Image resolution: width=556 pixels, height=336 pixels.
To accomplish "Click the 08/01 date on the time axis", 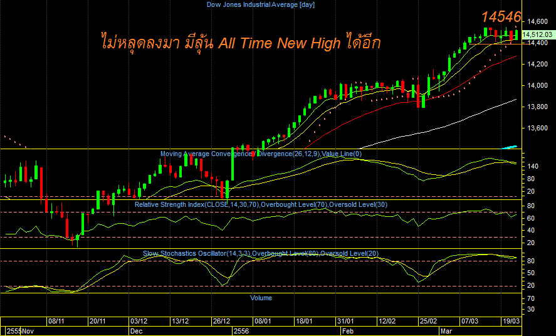I will pyautogui.click(x=263, y=321).
